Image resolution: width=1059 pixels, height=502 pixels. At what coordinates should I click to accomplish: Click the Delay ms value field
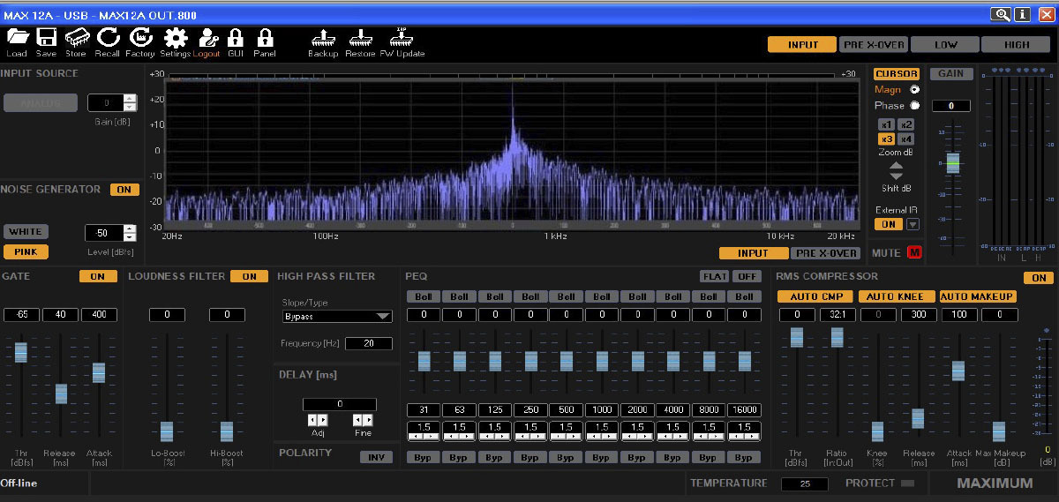pyautogui.click(x=340, y=404)
